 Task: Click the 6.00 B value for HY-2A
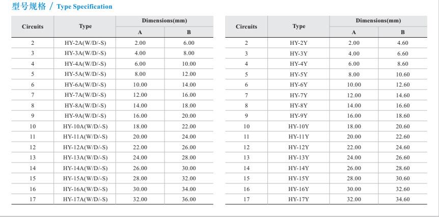coord(189,43)
